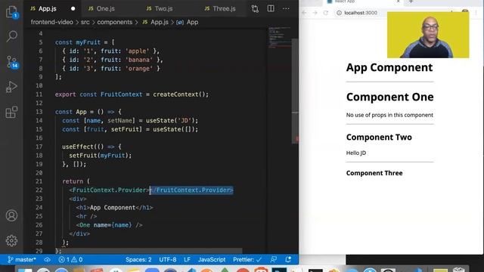Viewport: 484px width, 272px height.
Task: Click the synchronize changes icon in status bar
Action: [47, 260]
